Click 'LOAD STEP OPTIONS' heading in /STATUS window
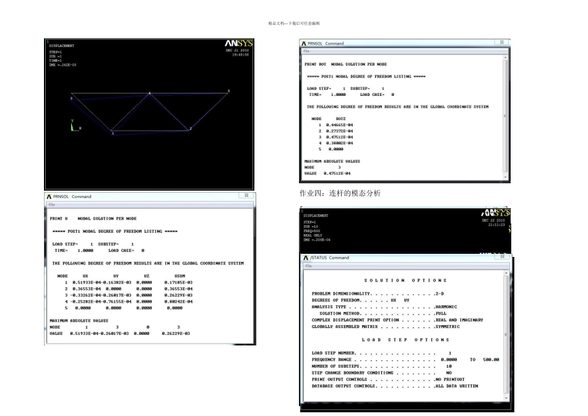This screenshot has width=588, height=416. (405, 340)
